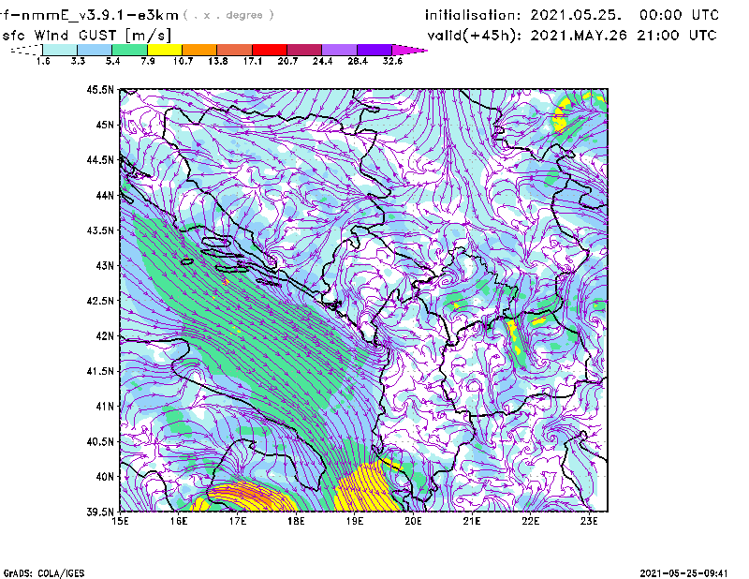This screenshot has width=749, height=579.
Task: Click the 13.8 colorbar value
Action: [x=218, y=61]
